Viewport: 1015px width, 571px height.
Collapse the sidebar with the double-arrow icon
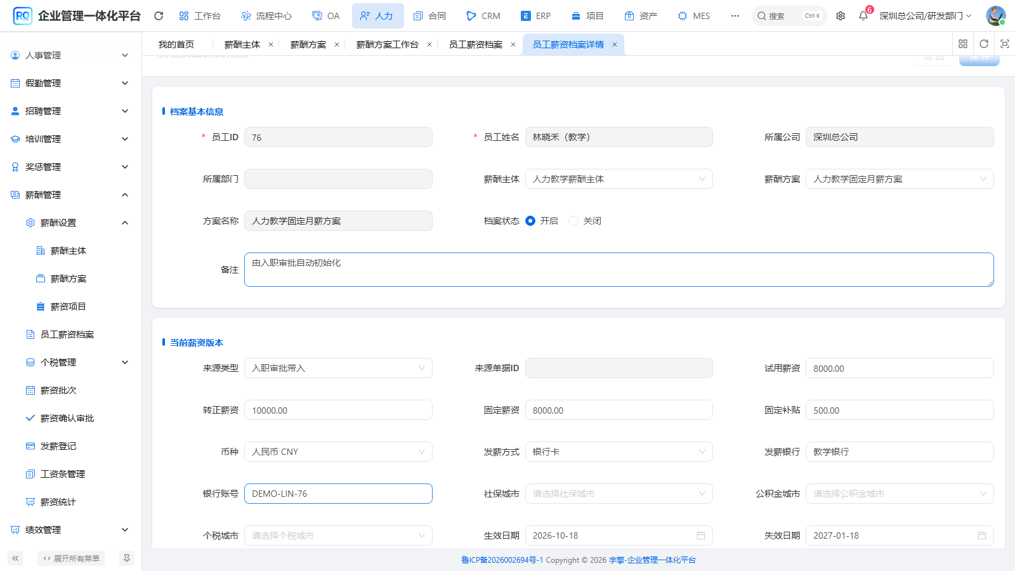click(15, 558)
